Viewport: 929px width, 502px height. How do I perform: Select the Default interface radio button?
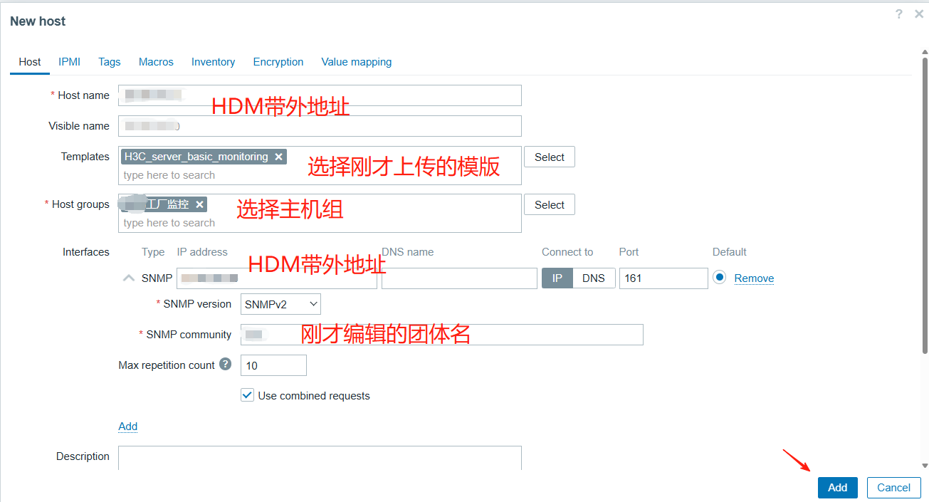720,278
